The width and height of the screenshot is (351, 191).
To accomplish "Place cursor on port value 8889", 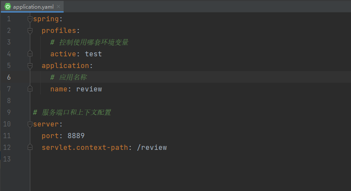I will (76, 136).
